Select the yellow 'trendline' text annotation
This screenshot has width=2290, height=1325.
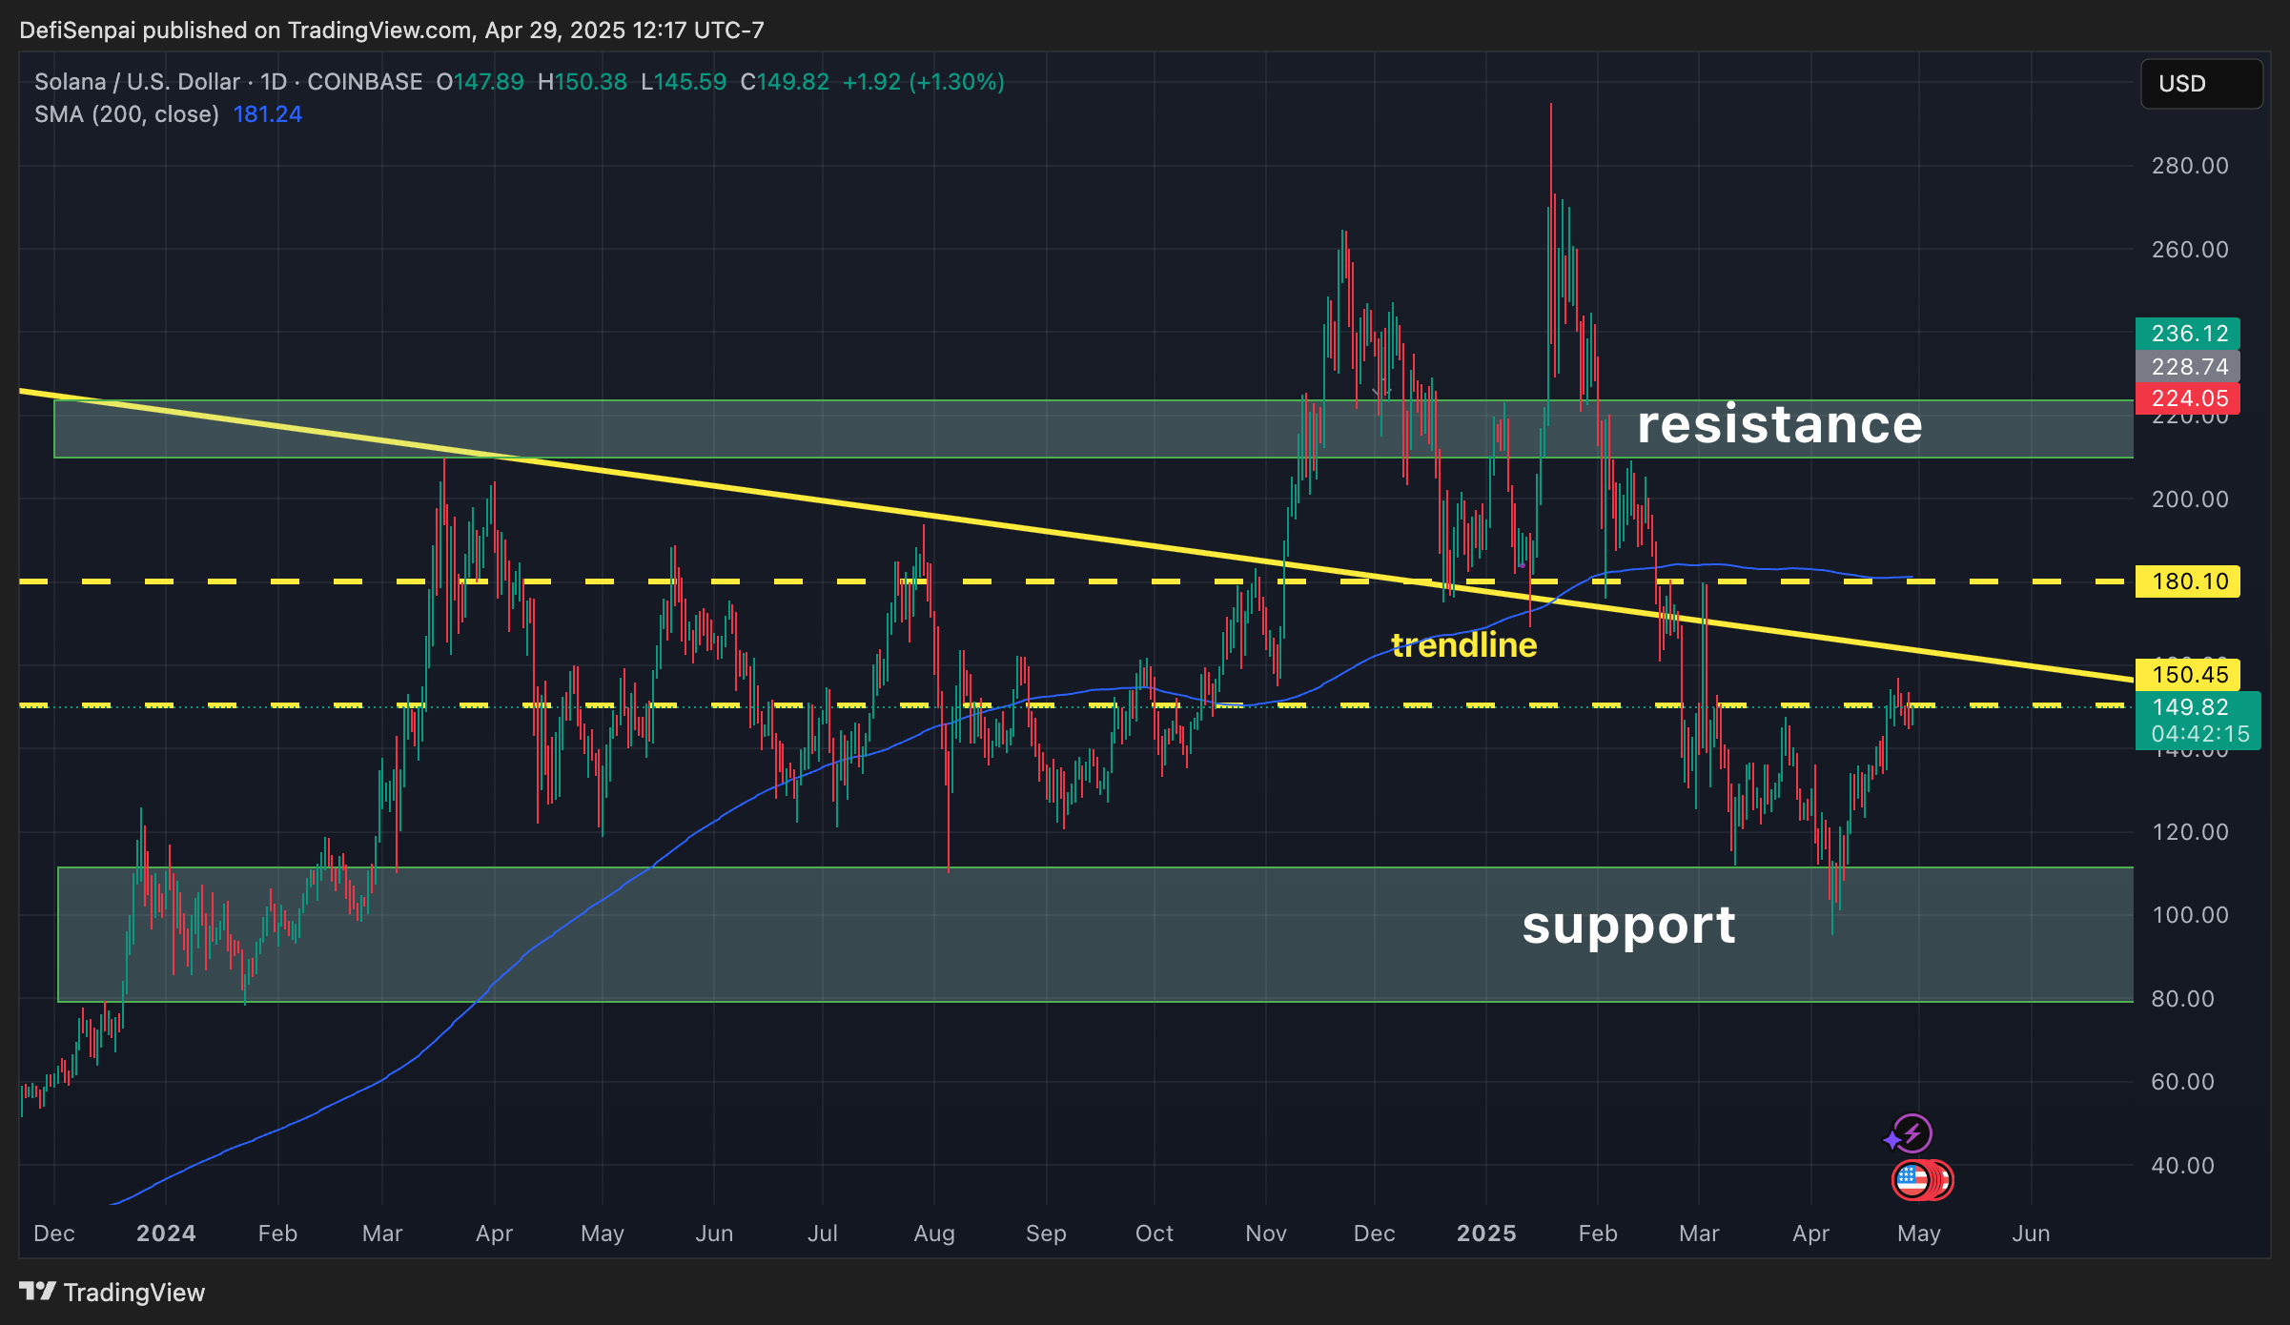pos(1463,645)
